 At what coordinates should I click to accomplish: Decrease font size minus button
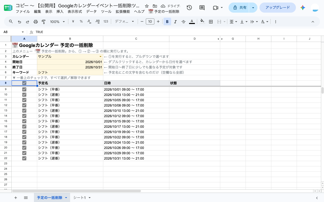tap(142, 22)
